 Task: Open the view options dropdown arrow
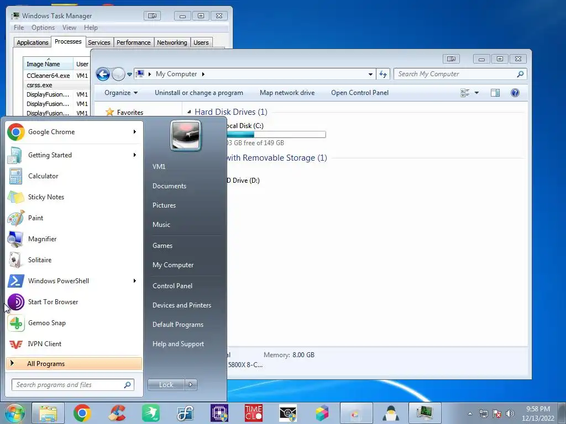coord(476,93)
